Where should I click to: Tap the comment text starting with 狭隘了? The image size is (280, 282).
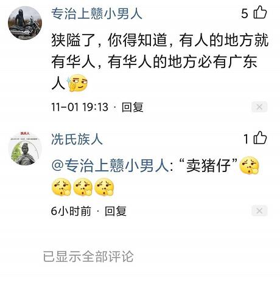pyautogui.click(x=160, y=62)
